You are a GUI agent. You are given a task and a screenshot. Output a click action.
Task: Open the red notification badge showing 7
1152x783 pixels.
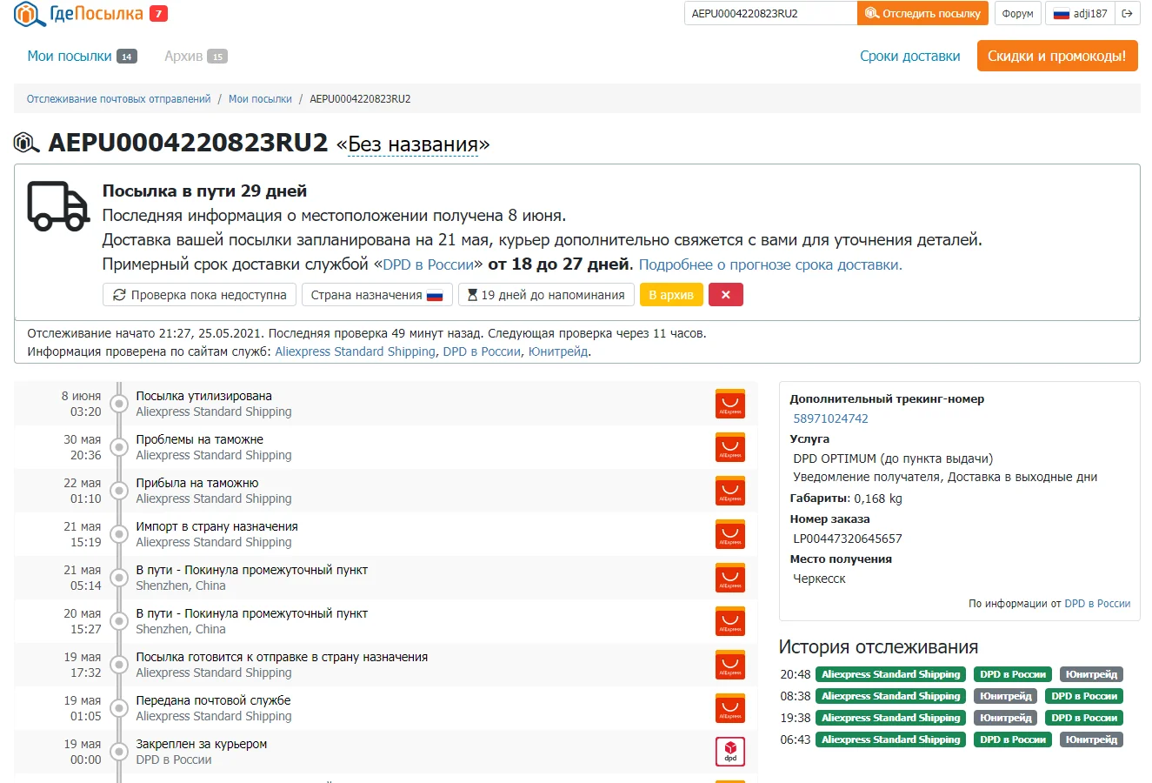158,14
